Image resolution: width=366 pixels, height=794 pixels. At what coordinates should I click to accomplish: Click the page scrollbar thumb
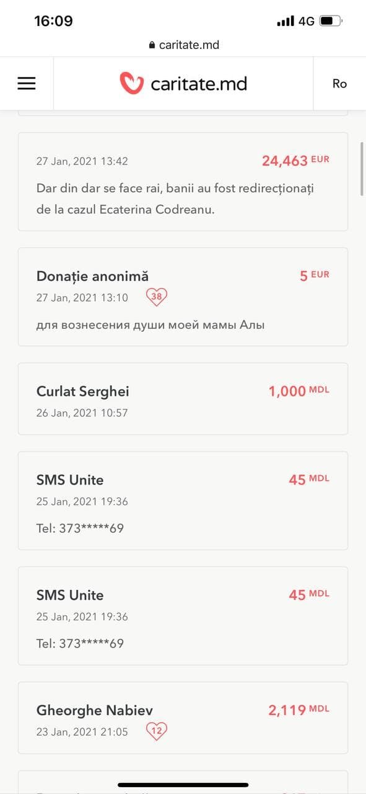[x=362, y=169]
